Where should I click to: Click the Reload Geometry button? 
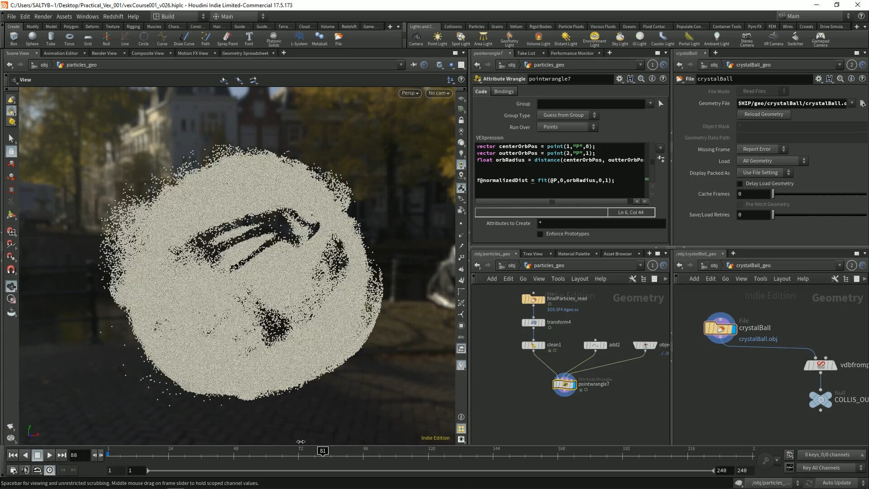click(x=763, y=115)
